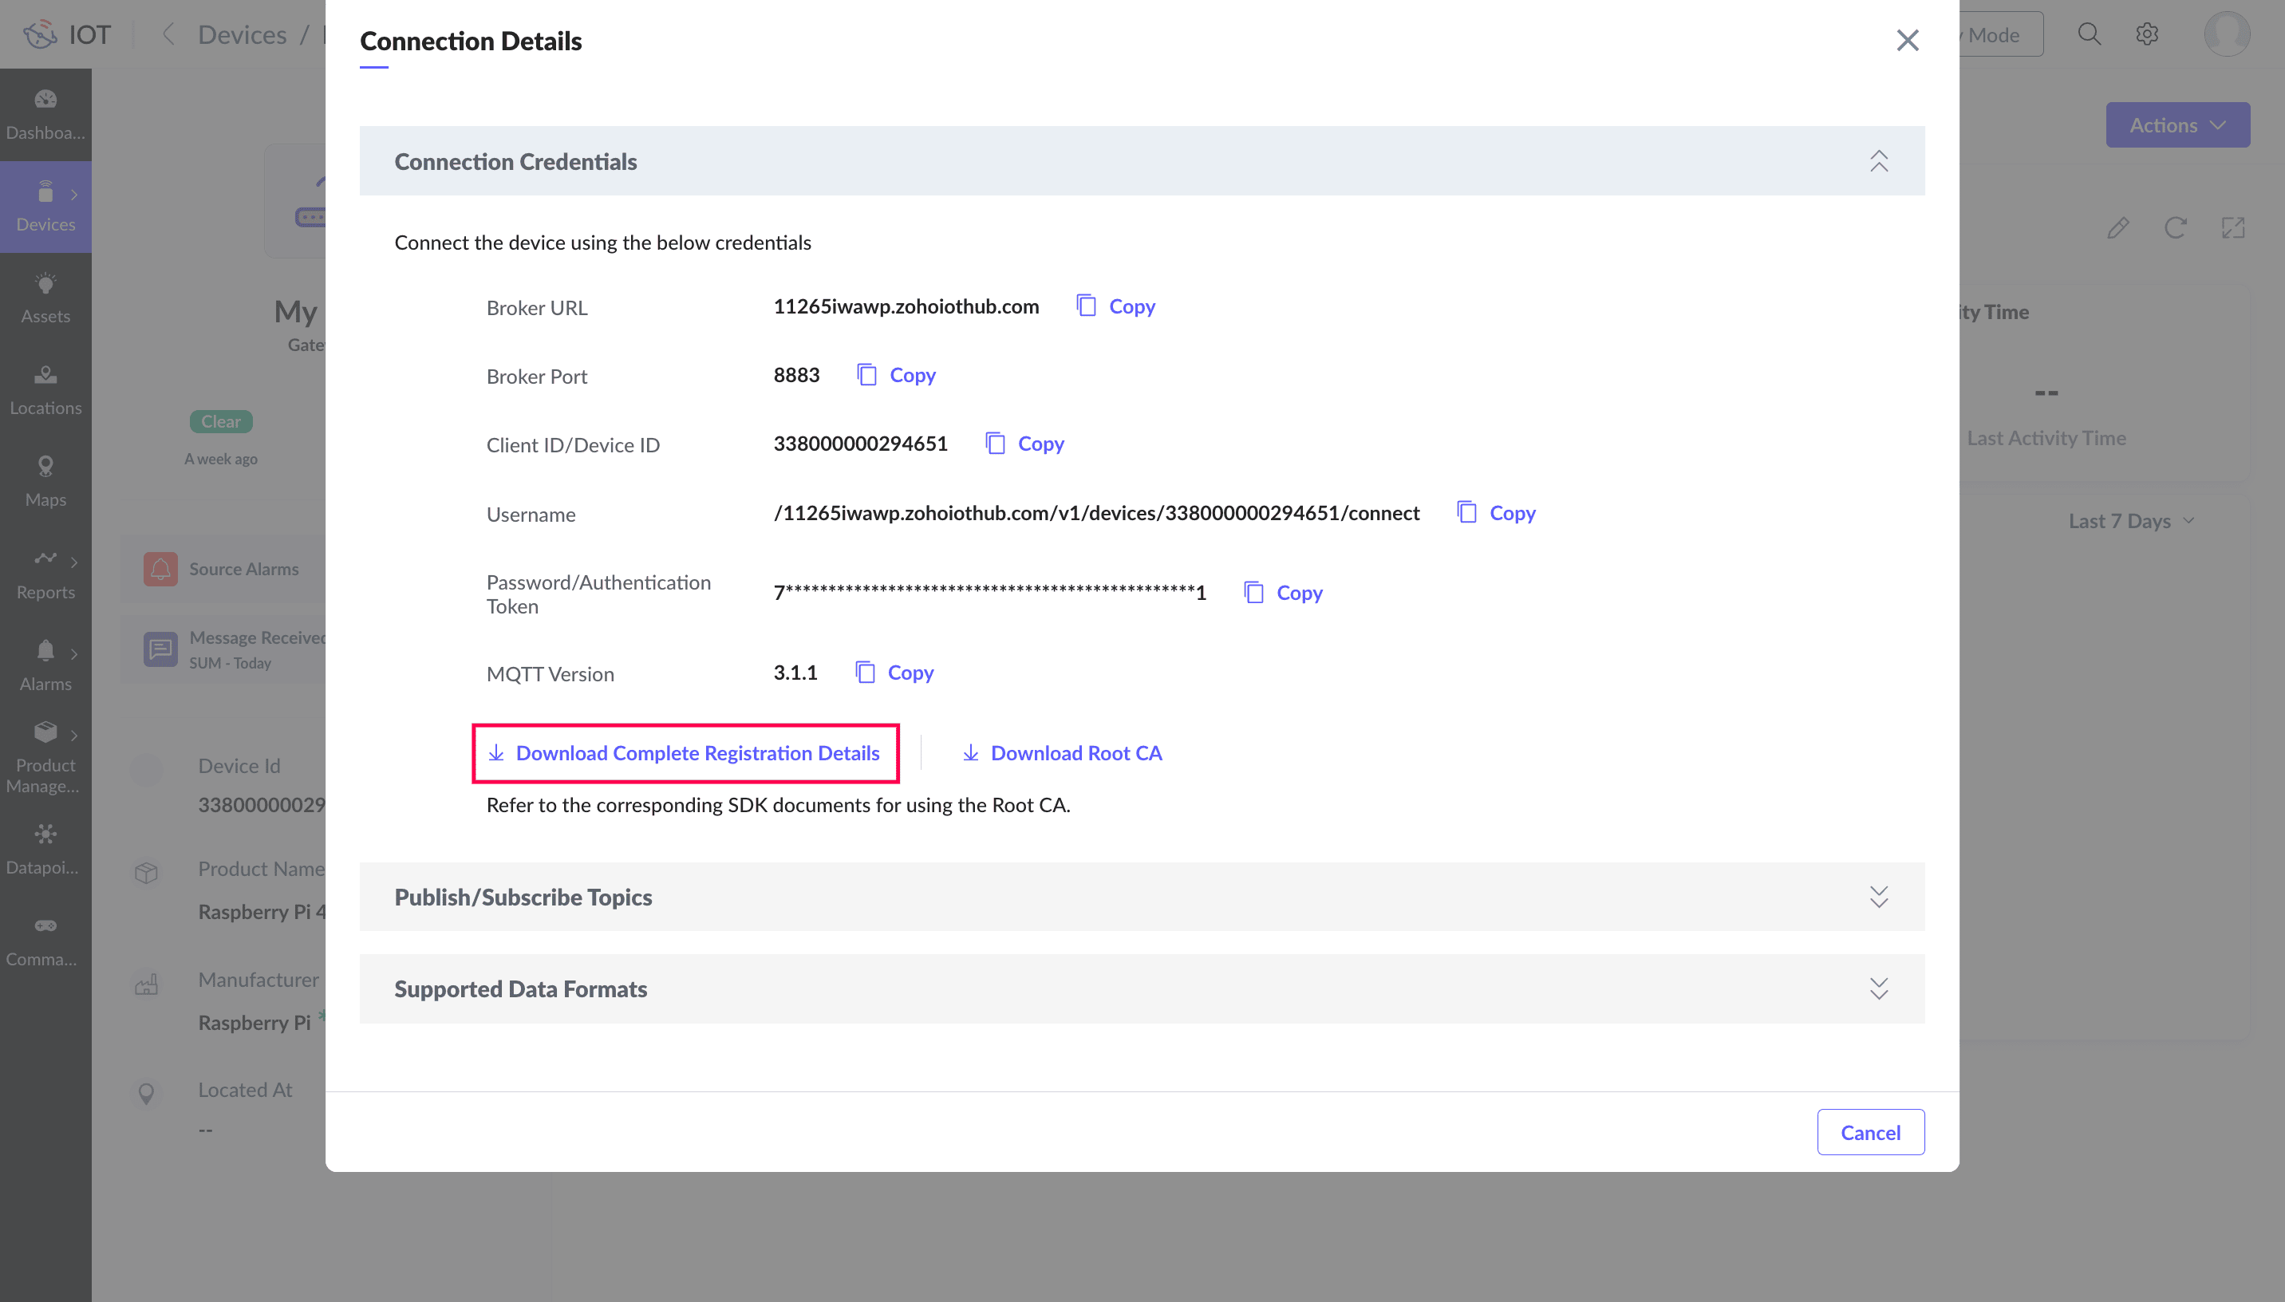Viewport: 2285px width, 1302px height.
Task: Copy the Broker URL value
Action: tap(1118, 306)
